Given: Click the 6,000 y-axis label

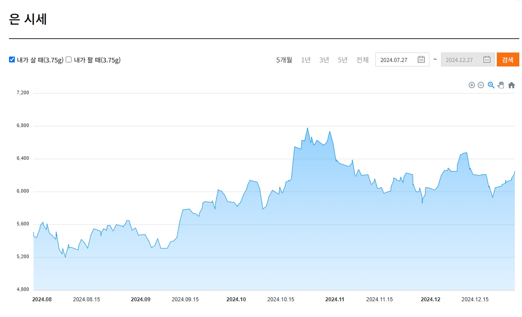Looking at the screenshot, I should point(22,191).
